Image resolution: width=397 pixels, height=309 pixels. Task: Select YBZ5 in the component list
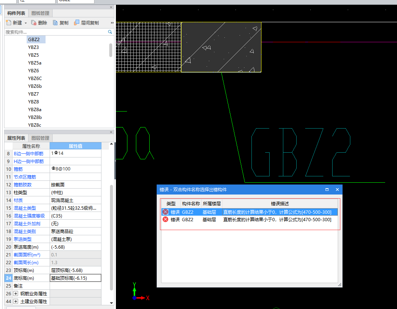pyautogui.click(x=33, y=55)
